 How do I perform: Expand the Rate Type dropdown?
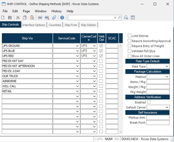click(167, 66)
